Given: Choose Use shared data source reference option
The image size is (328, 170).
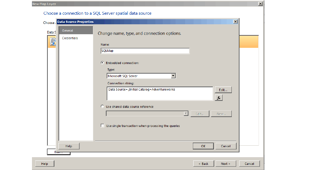Looking at the screenshot, I should pyautogui.click(x=102, y=107).
